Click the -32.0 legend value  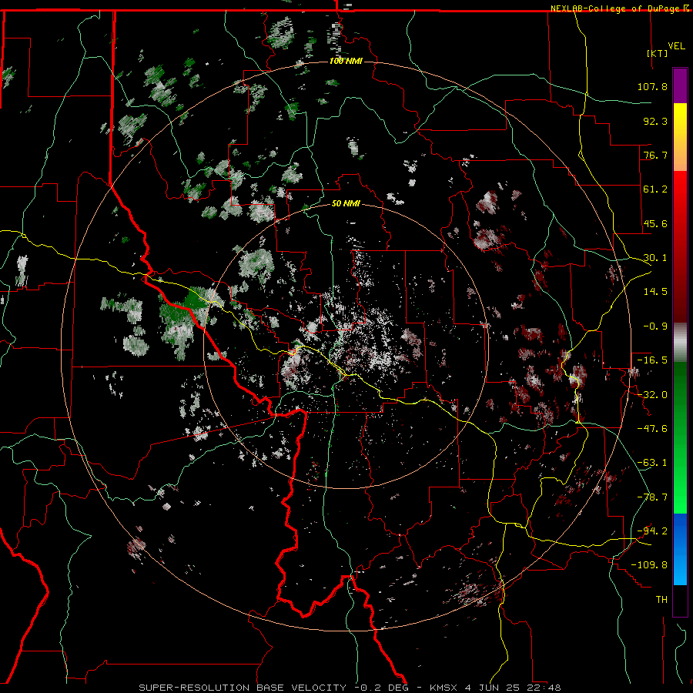pos(652,395)
